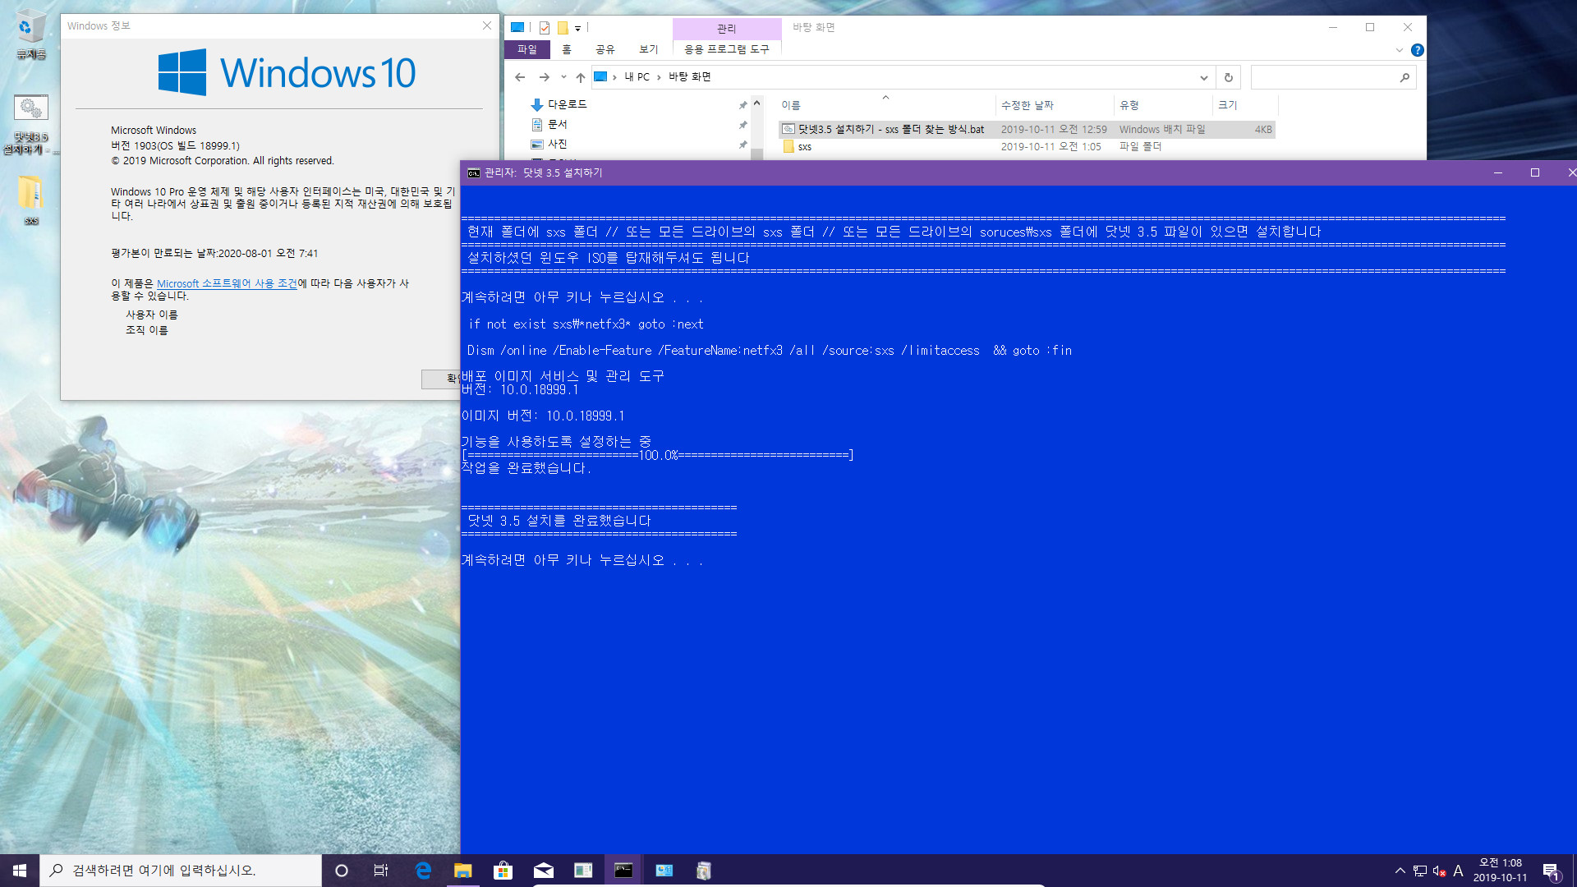1577x887 pixels.
Task: Sort files by 수정한 날짜 column
Action: pos(1055,105)
